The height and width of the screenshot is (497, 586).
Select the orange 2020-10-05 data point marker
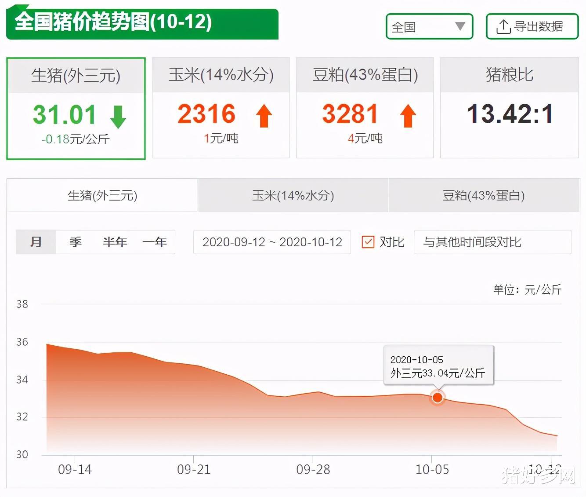click(437, 397)
